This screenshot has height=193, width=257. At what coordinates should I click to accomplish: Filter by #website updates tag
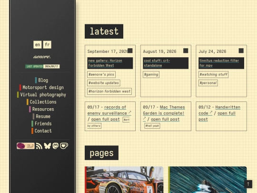104,83
